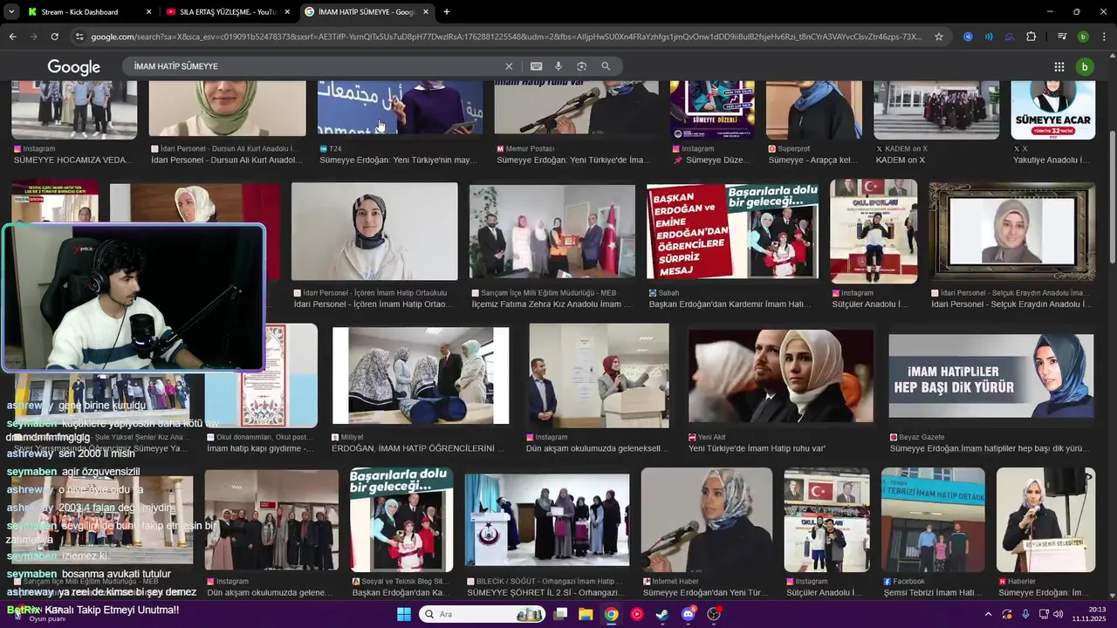Open the Sosyal ve Teknik Blog image
Viewport: 1117px width, 628px height.
point(401,520)
